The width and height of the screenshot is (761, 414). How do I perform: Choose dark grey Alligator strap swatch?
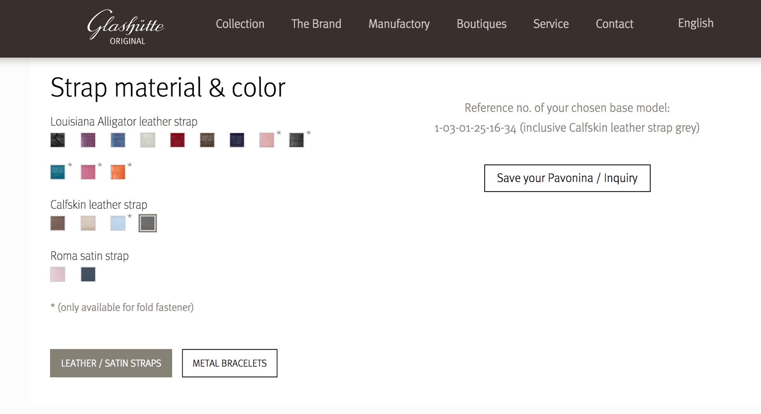click(296, 140)
